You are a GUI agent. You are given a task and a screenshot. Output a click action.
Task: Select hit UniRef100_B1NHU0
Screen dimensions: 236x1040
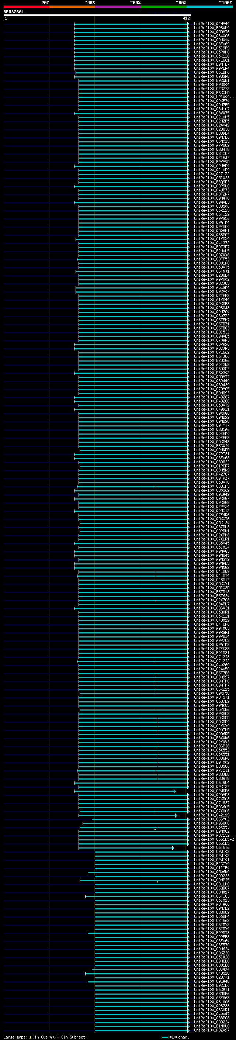[212, 1026]
